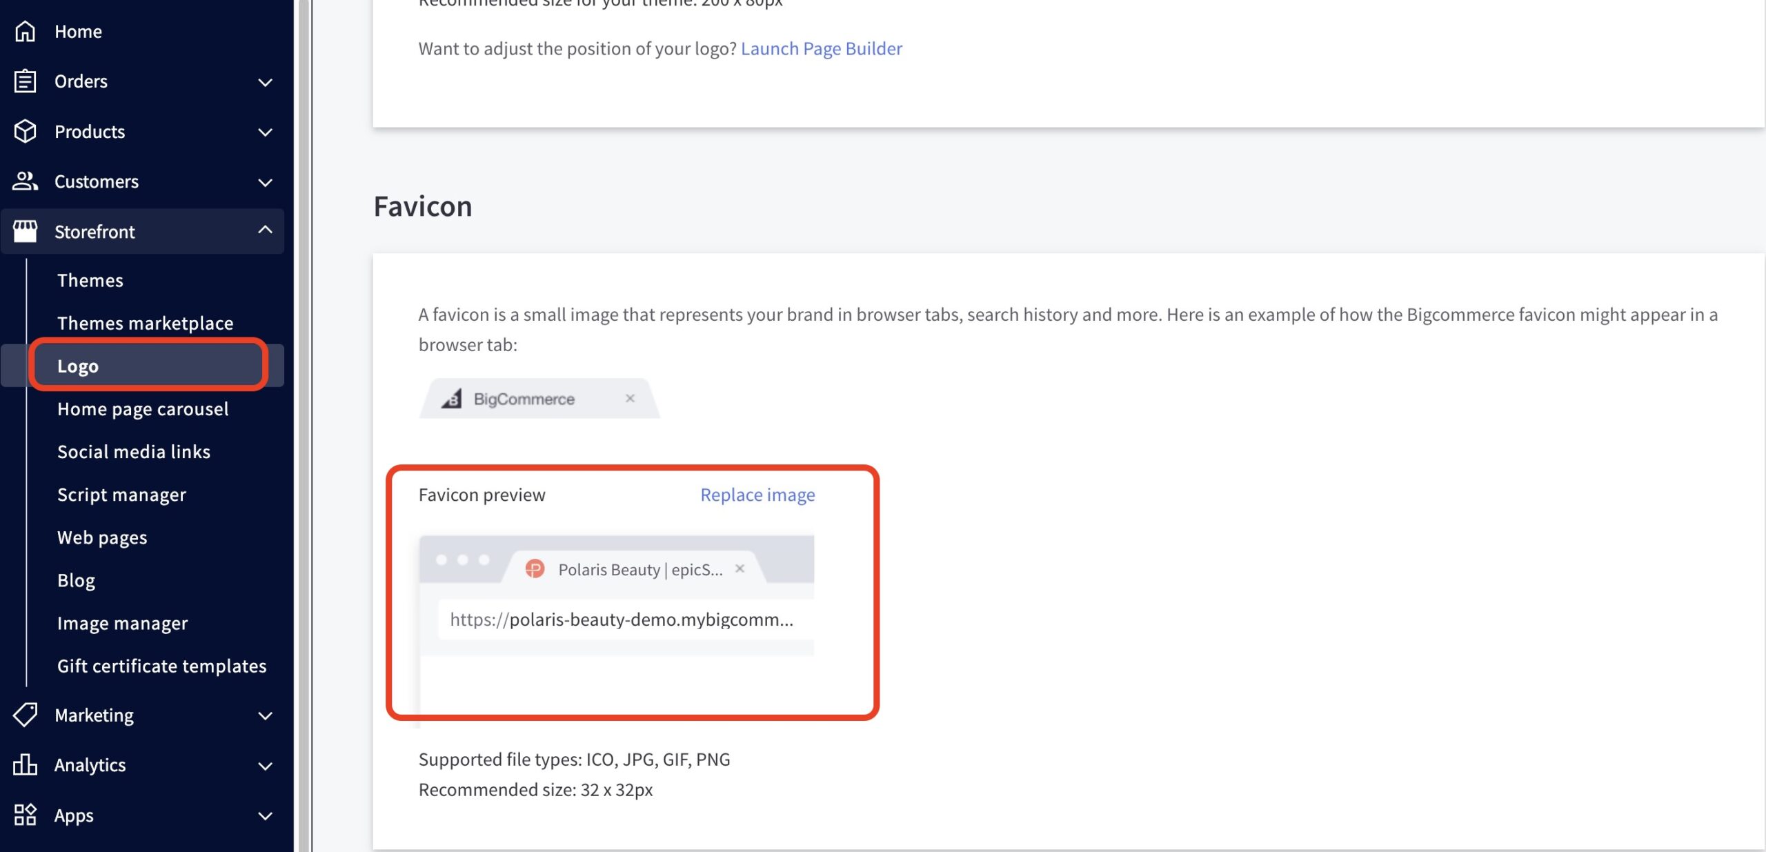Click the polaris-beauty-demo URL preview bar
The width and height of the screenshot is (1766, 852).
click(621, 620)
